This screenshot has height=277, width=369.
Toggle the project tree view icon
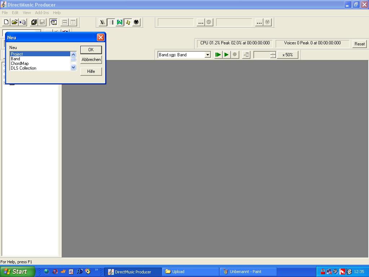tap(53, 22)
